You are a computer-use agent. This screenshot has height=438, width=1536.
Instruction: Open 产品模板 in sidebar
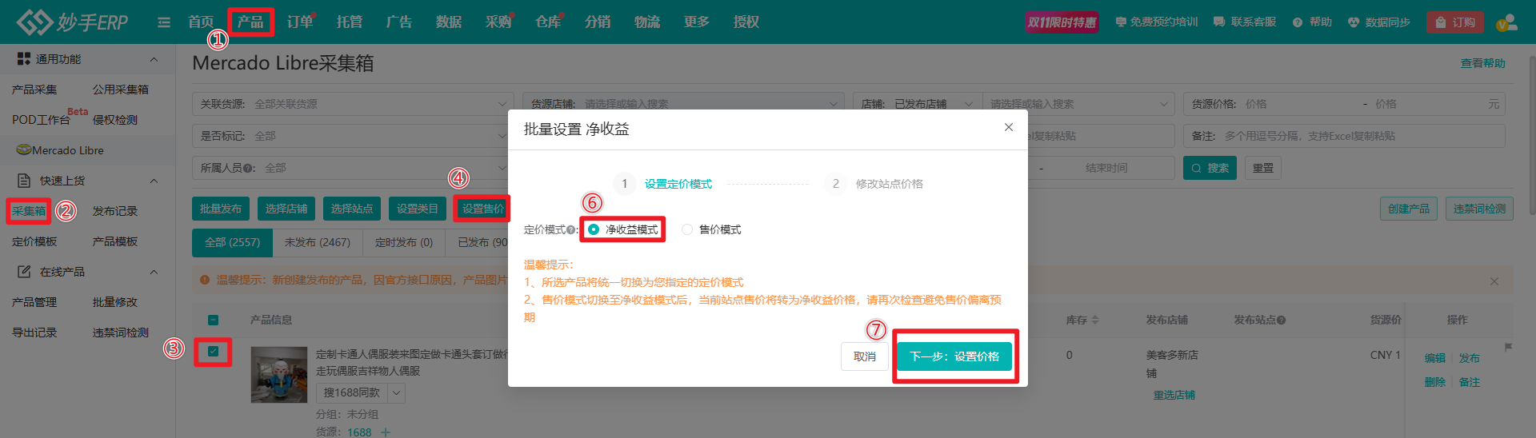(x=115, y=241)
